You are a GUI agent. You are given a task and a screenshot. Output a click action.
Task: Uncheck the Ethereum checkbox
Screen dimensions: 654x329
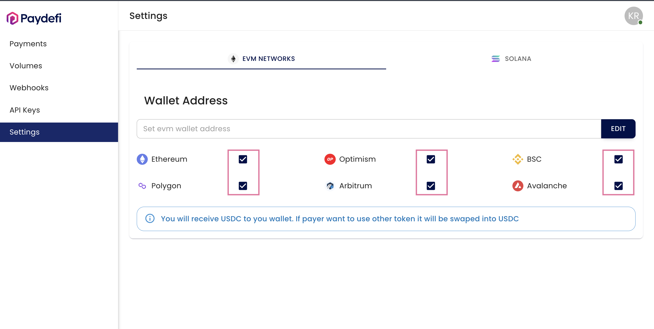point(243,159)
